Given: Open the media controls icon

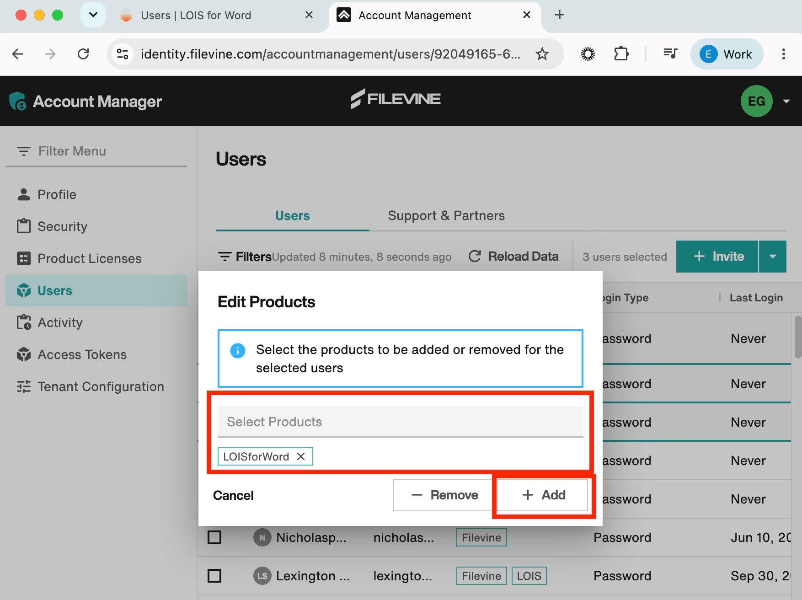Looking at the screenshot, I should click(x=670, y=54).
